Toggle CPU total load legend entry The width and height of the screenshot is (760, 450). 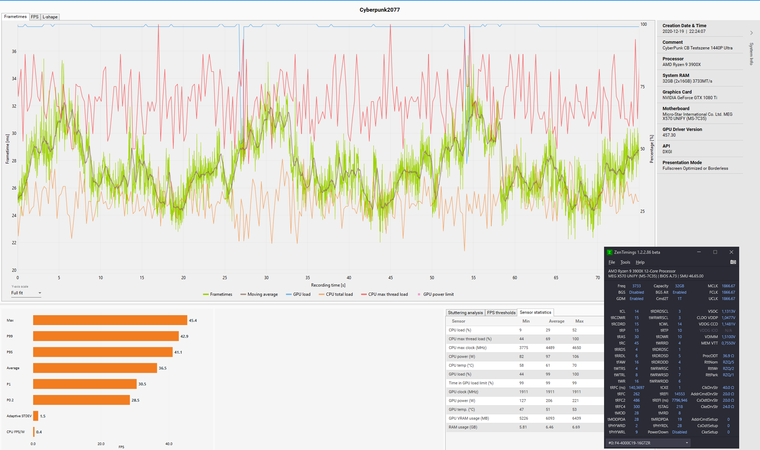pyautogui.click(x=336, y=294)
